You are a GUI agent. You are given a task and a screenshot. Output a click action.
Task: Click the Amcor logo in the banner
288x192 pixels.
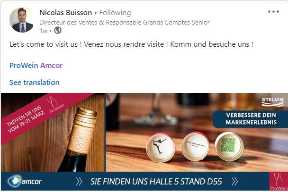pos(25,181)
